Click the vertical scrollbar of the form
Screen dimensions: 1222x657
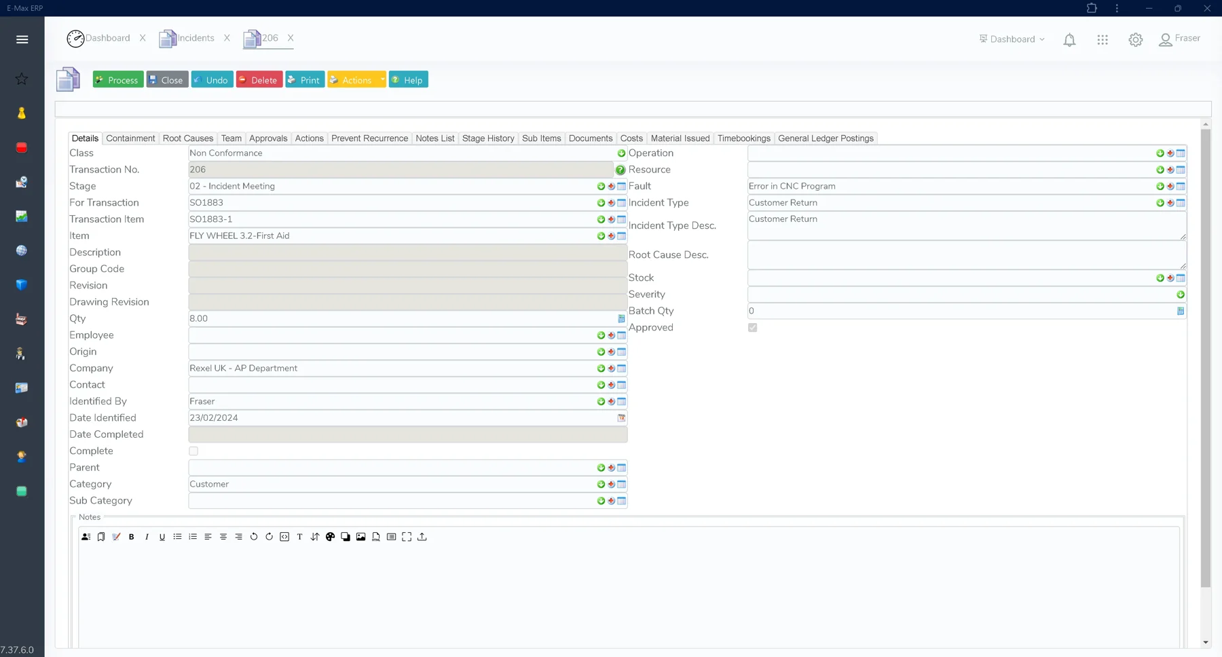click(1206, 358)
